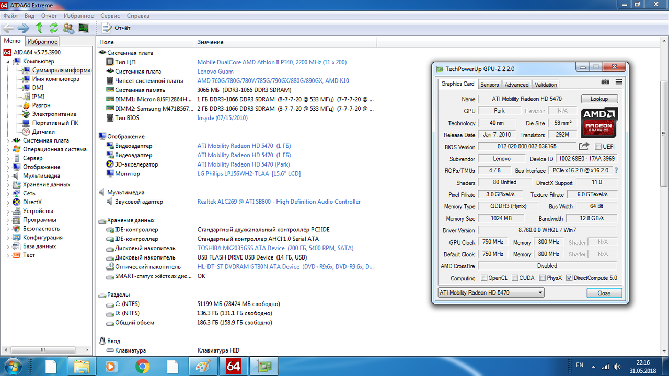Switch to the GPU-Z Advanced tab
This screenshot has width=669, height=376.
[517, 85]
